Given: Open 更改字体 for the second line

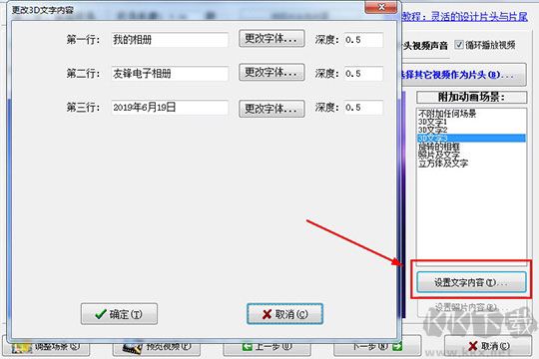Looking at the screenshot, I should pos(271,72).
